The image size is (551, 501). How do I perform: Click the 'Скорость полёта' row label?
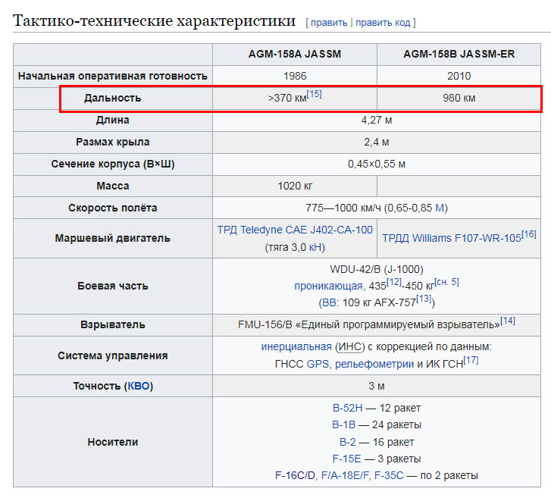pos(113,208)
